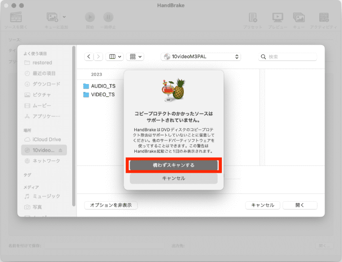Click the 開く button in file dialog

click(300, 205)
